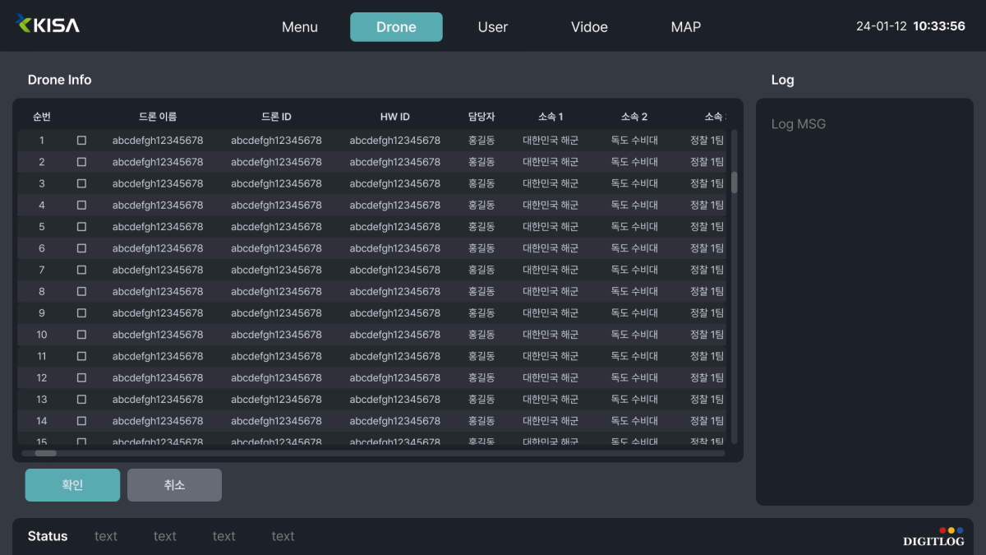Image resolution: width=986 pixels, height=555 pixels.
Task: Select the row 9 checkbox
Action: coord(81,313)
